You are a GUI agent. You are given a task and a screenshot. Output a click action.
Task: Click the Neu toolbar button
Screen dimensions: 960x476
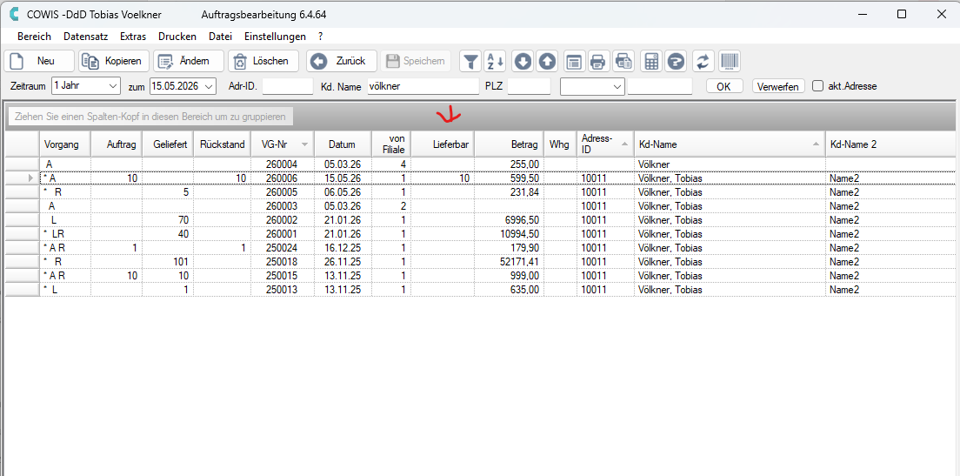pos(39,61)
